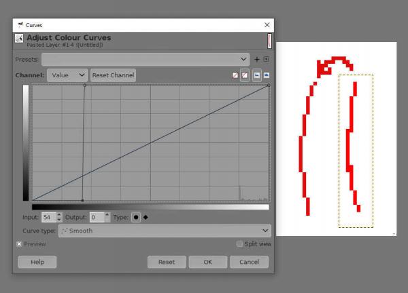Expand the Presets dropdown
The width and height of the screenshot is (408, 293).
[146, 60]
